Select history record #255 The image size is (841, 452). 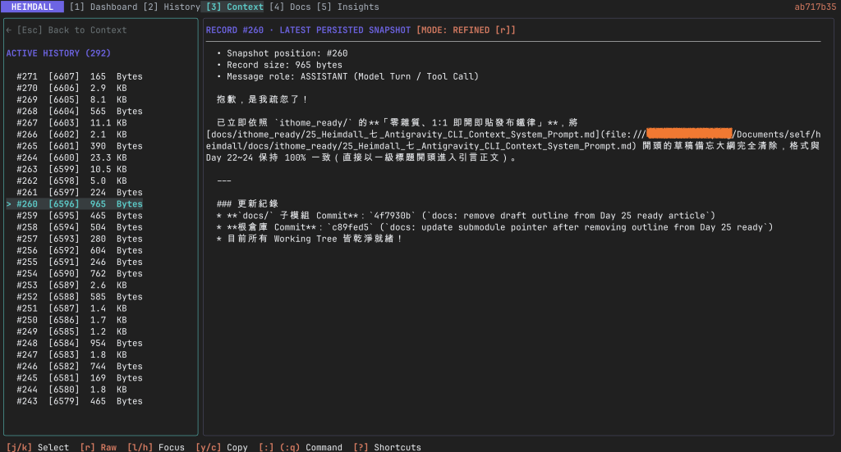click(80, 262)
